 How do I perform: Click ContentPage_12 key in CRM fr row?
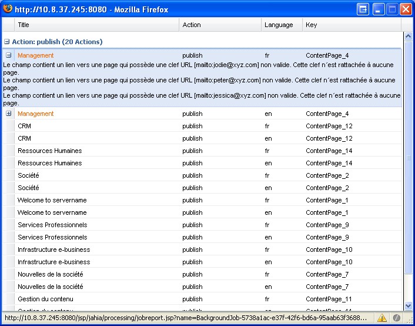pos(329,126)
